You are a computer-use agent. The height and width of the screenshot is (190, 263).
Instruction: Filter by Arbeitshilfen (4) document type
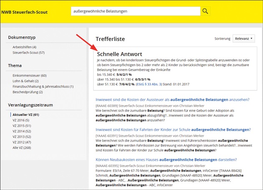pos(24,47)
